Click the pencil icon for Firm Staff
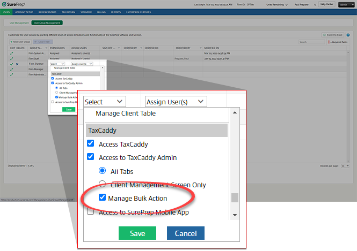The height and width of the screenshot is (251, 357). click(x=12, y=58)
